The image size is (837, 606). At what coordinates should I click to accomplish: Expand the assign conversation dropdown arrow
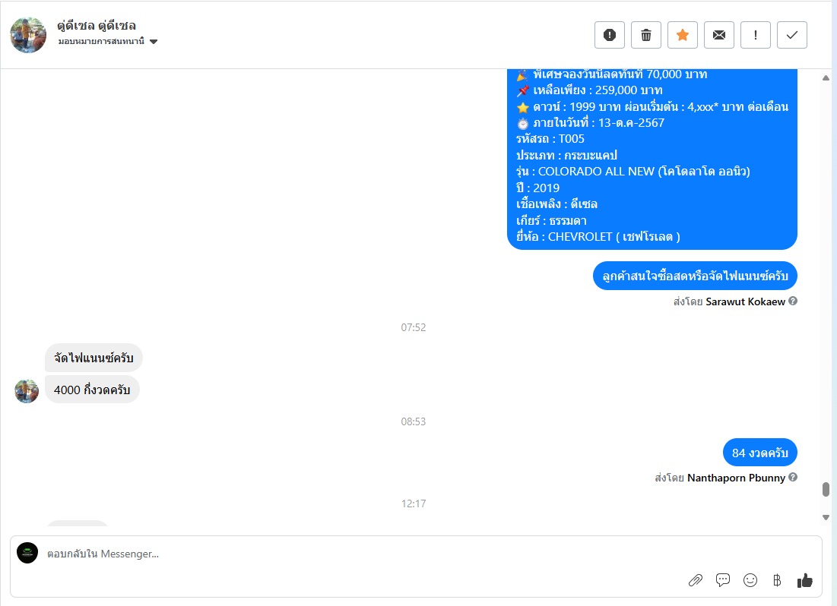[154, 42]
